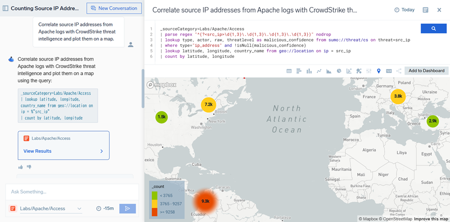This screenshot has height=222, width=450.
Task: Click the red 9.3k map cluster
Action: (205, 201)
